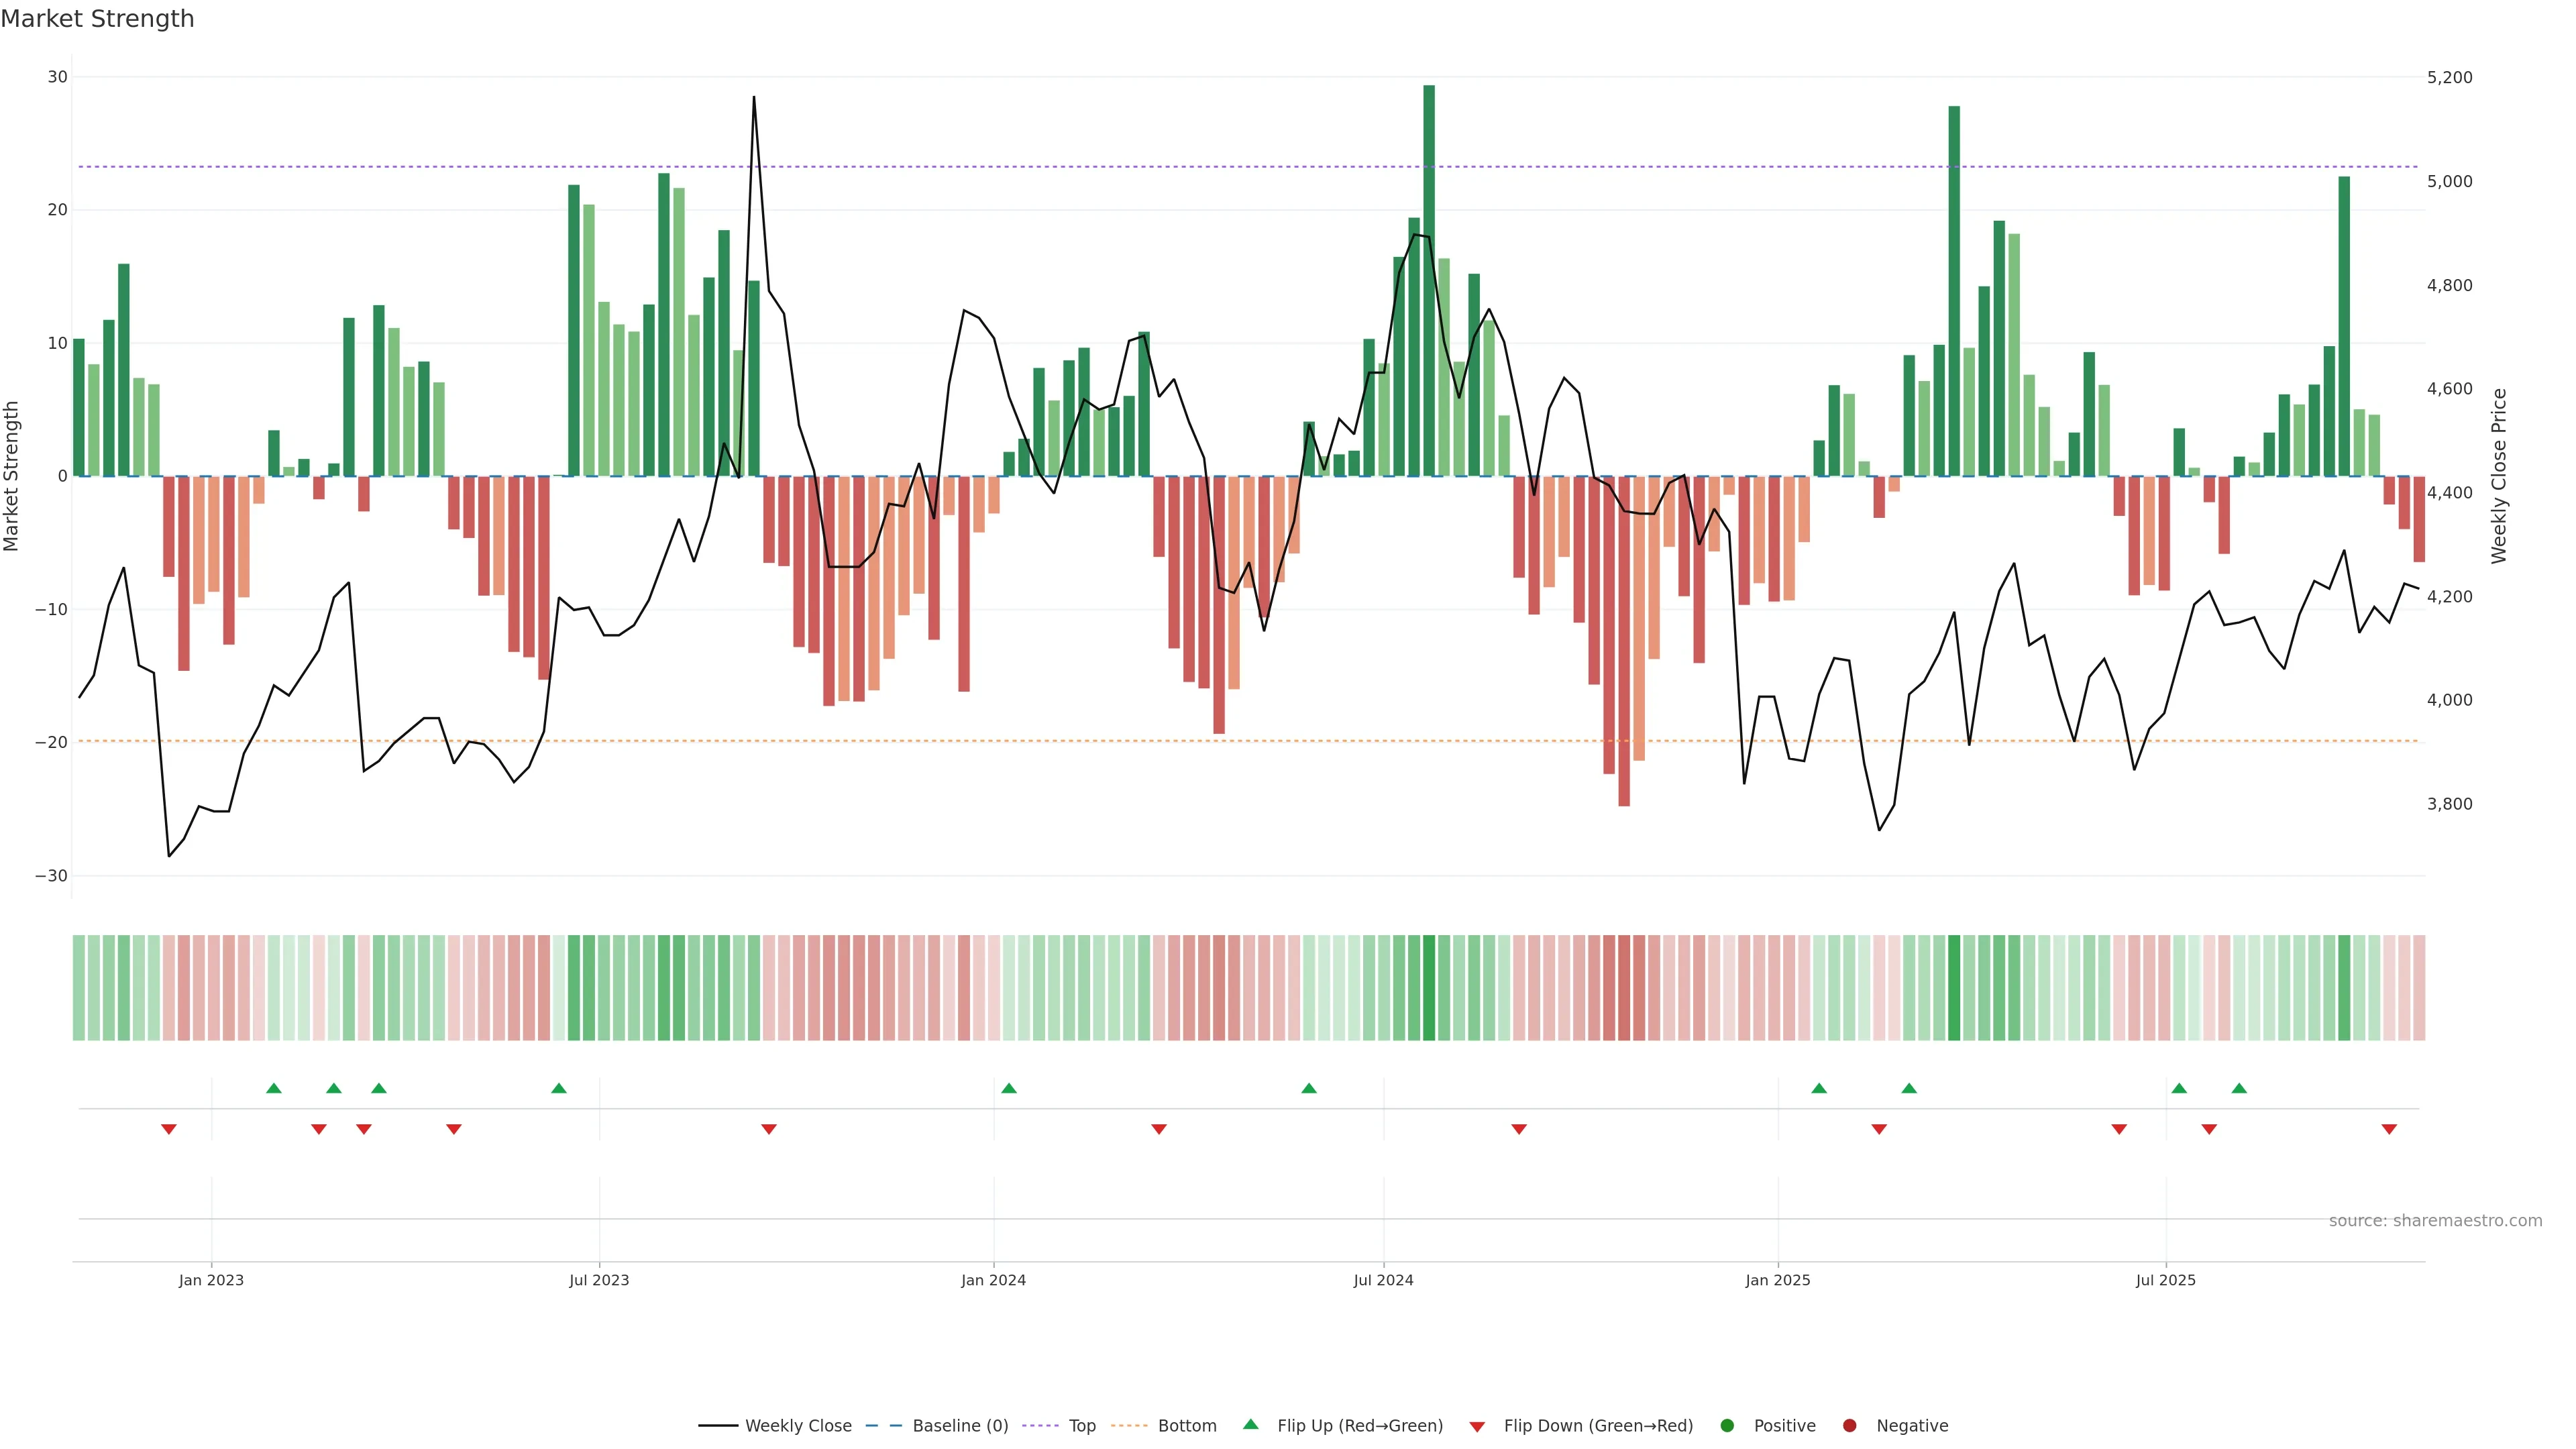This screenshot has height=1449, width=2576.
Task: Click the Jan 2025 x-axis label
Action: pos(1777,1280)
